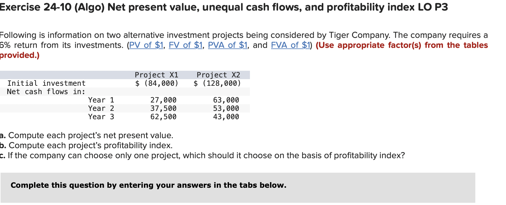The height and width of the screenshot is (205, 506).
Task: Click the Year 3 row label
Action: [101, 117]
